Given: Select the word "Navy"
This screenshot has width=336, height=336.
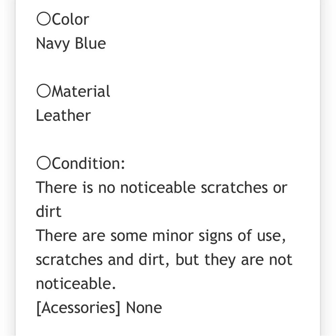Looking at the screenshot, I should pyautogui.click(x=52, y=44).
